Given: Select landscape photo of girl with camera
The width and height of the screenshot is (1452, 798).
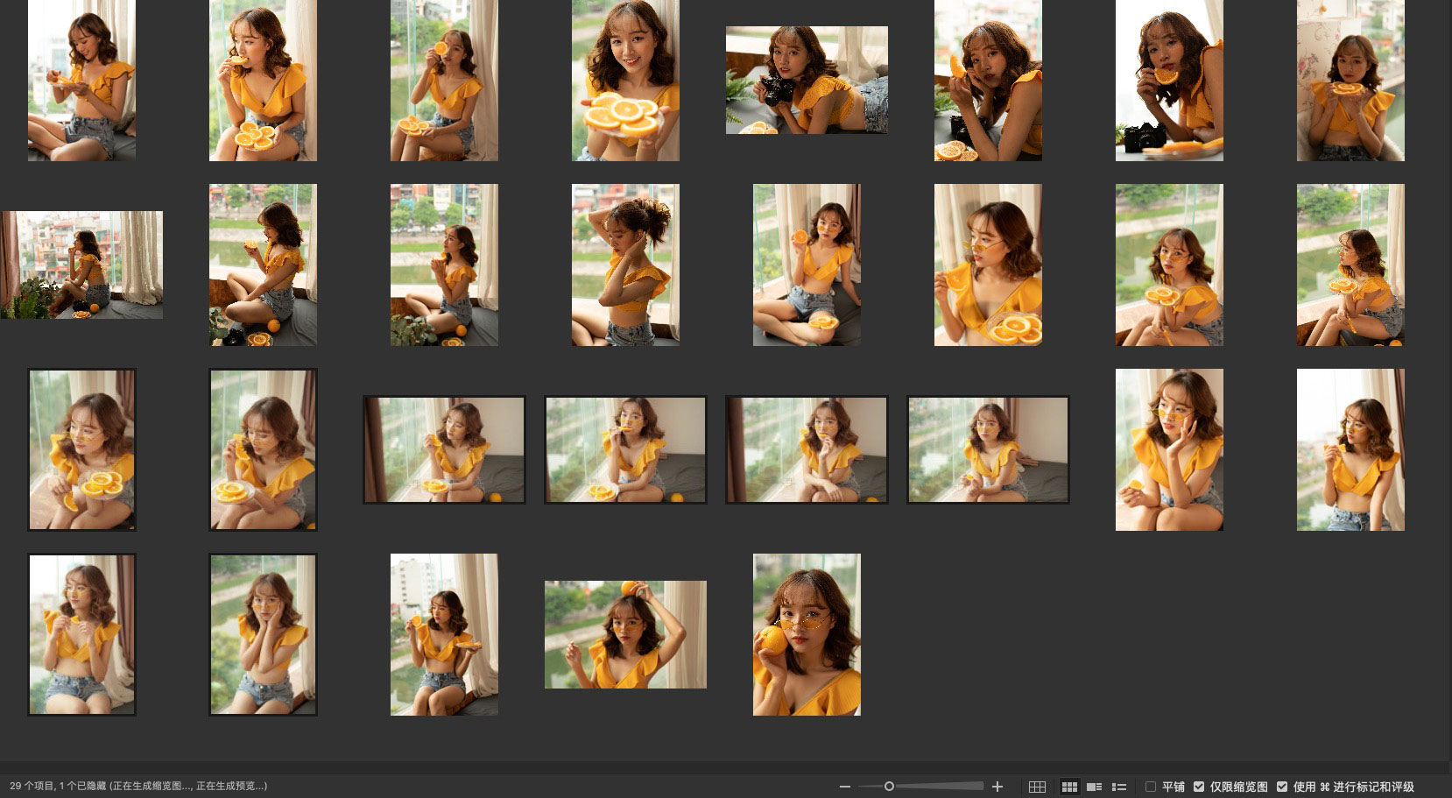Looking at the screenshot, I should tap(807, 81).
